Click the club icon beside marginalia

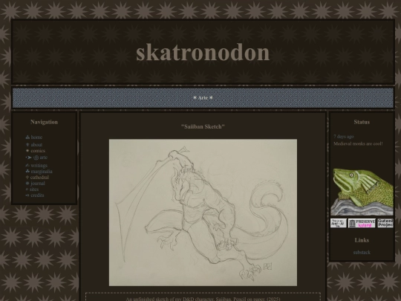(x=27, y=171)
